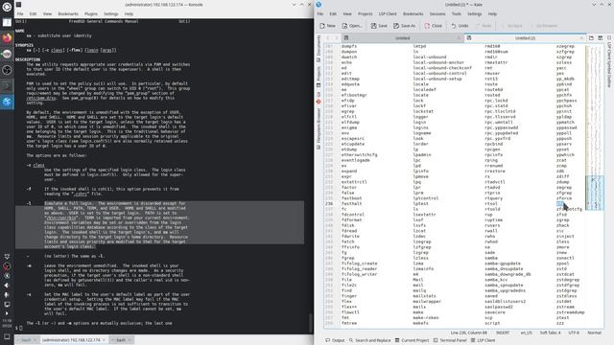Toggle the Current Project panel
This screenshot has height=345, width=614.
[412, 340]
